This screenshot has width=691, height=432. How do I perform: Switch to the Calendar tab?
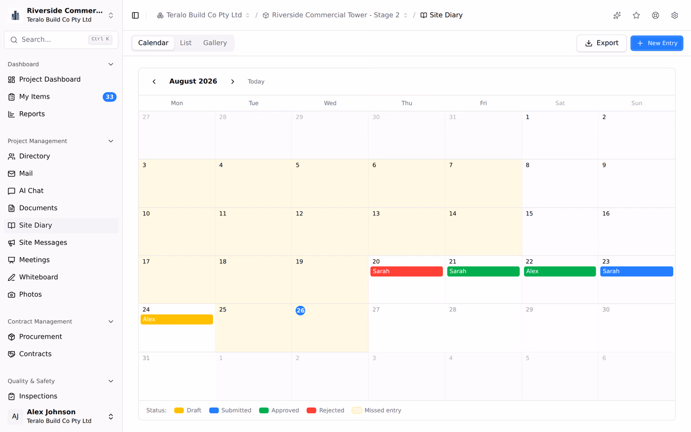click(153, 43)
